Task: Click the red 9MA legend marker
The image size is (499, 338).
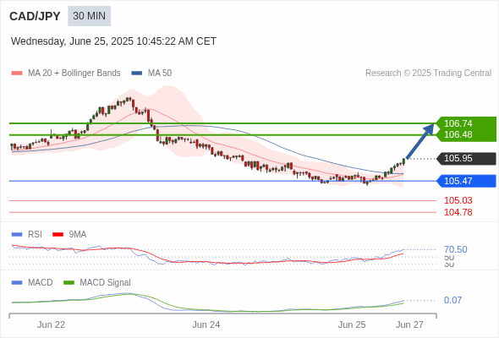Action: pos(58,235)
